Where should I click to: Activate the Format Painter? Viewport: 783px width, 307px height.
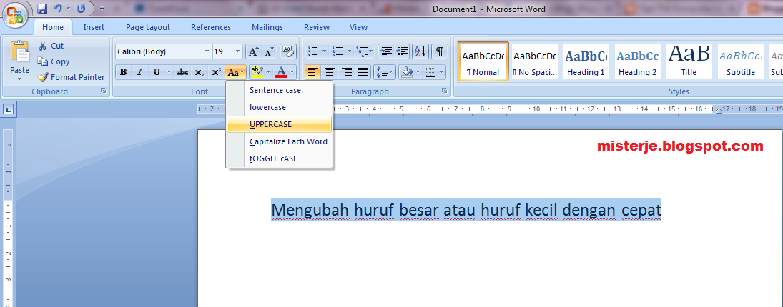click(x=71, y=77)
